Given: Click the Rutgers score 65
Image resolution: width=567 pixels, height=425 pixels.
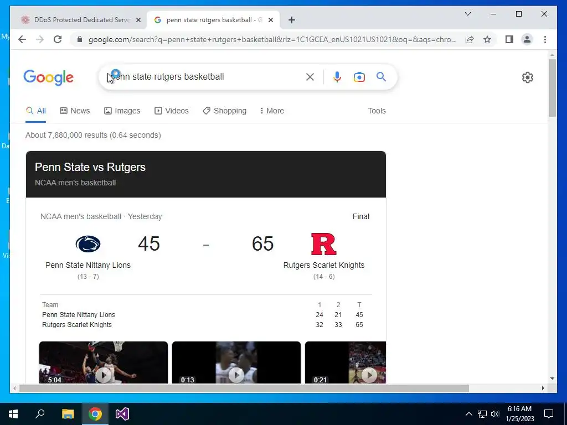Looking at the screenshot, I should pos(263,243).
